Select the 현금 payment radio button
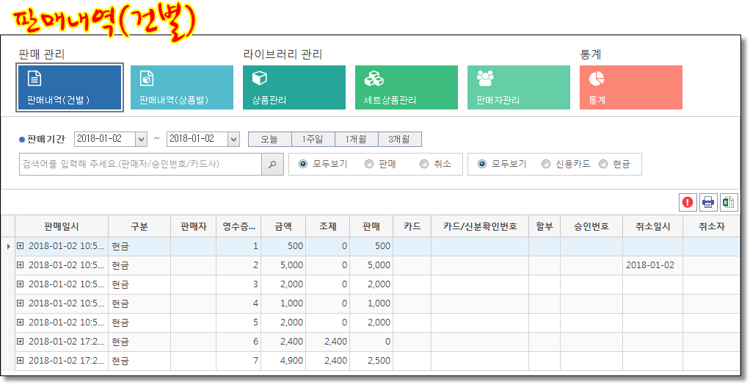Screen dimensions: 750x385 click(603, 165)
